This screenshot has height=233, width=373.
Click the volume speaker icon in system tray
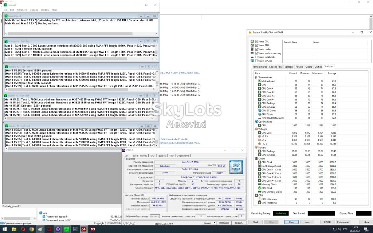coord(339,229)
